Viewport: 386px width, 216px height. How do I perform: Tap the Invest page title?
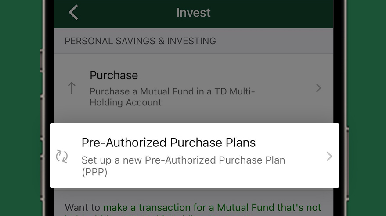[x=194, y=13]
